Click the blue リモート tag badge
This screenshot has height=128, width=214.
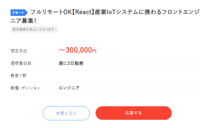(19, 13)
